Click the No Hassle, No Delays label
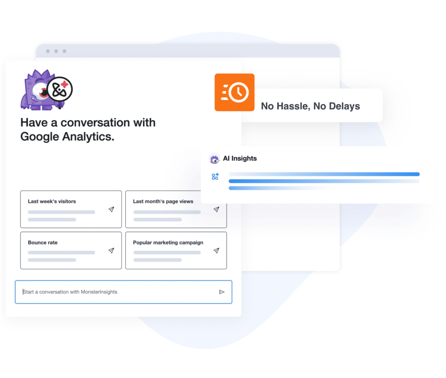 (310, 106)
